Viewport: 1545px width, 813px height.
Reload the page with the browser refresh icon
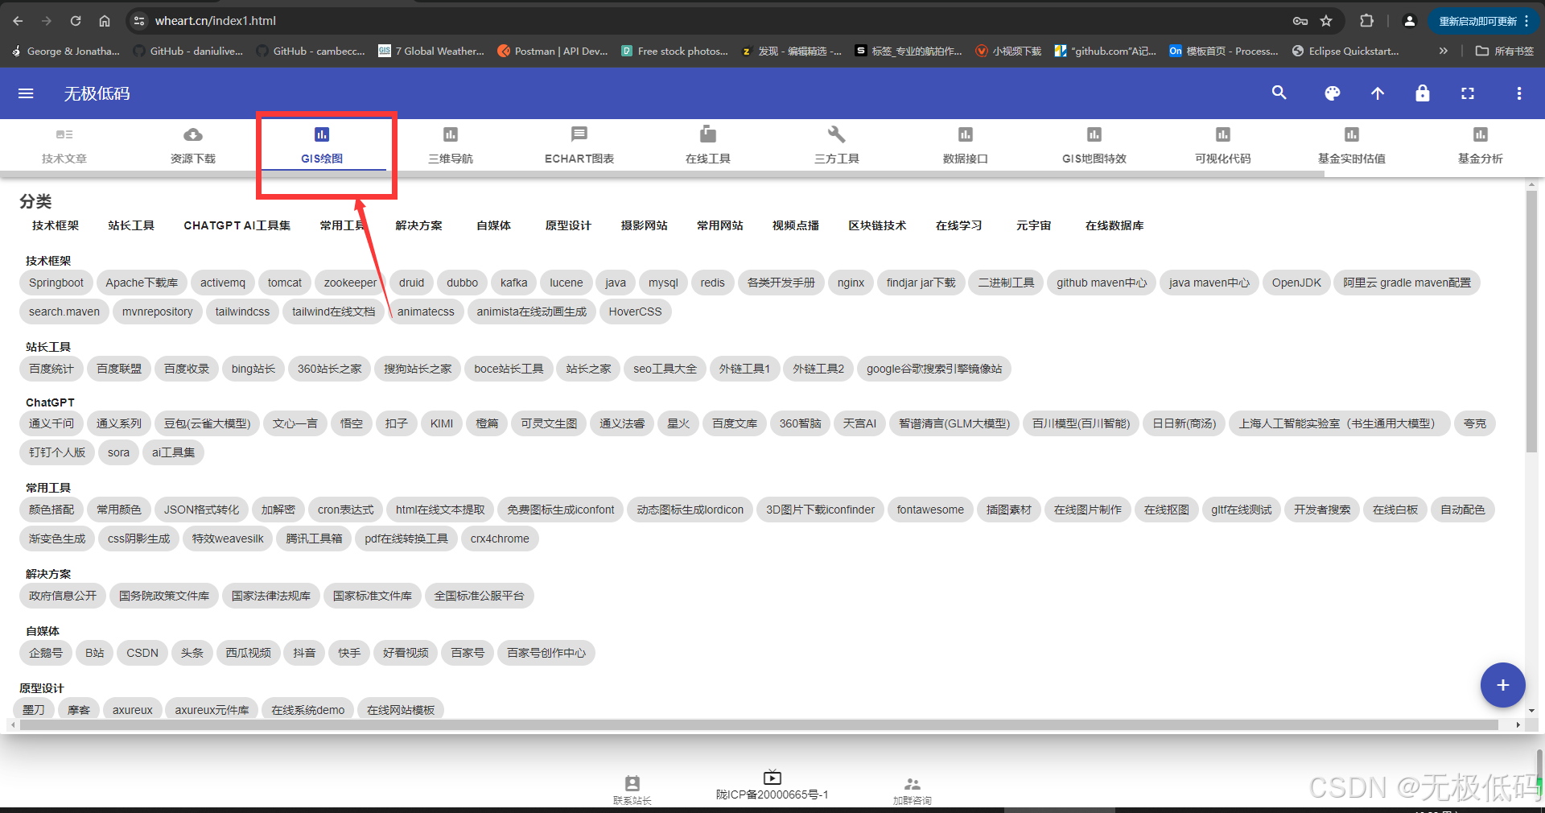click(x=76, y=21)
